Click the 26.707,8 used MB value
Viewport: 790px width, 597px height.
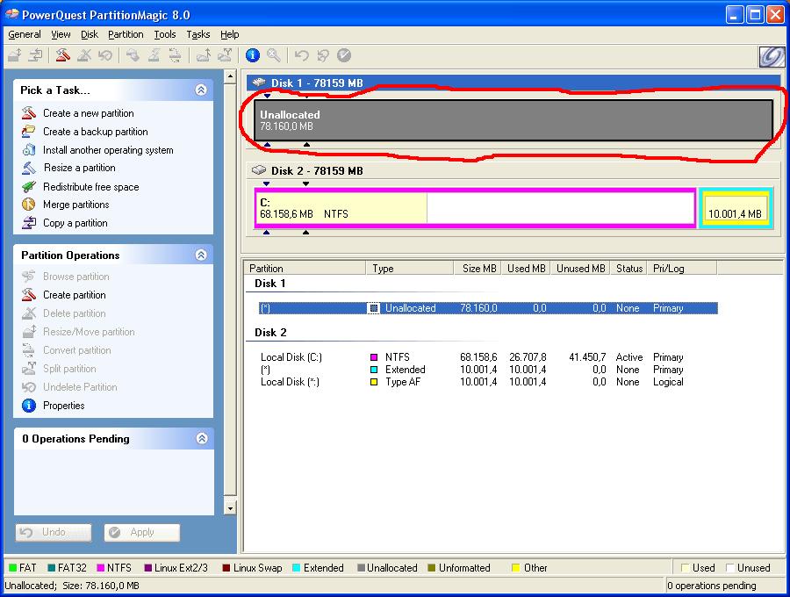coord(528,357)
